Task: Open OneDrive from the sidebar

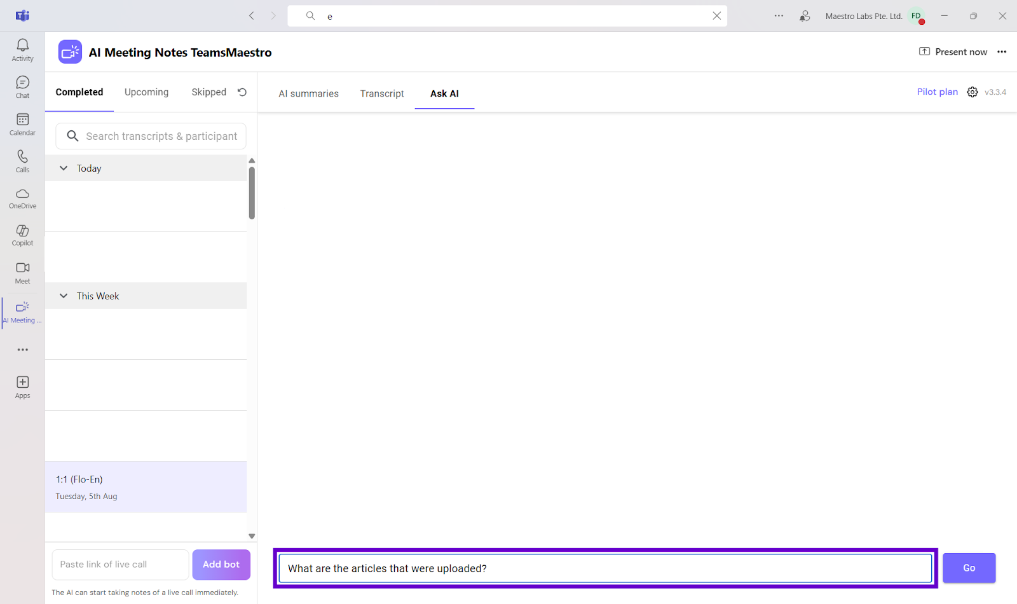Action: point(22,198)
